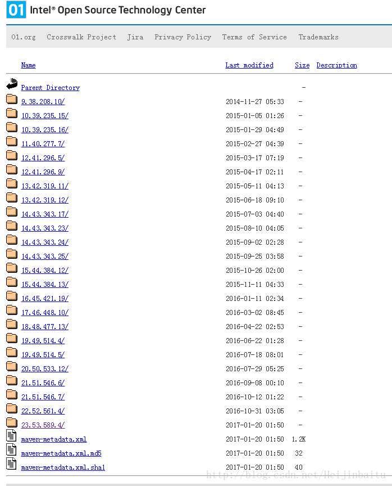
Task: Sort listing by Last modified column
Action: [x=249, y=65]
